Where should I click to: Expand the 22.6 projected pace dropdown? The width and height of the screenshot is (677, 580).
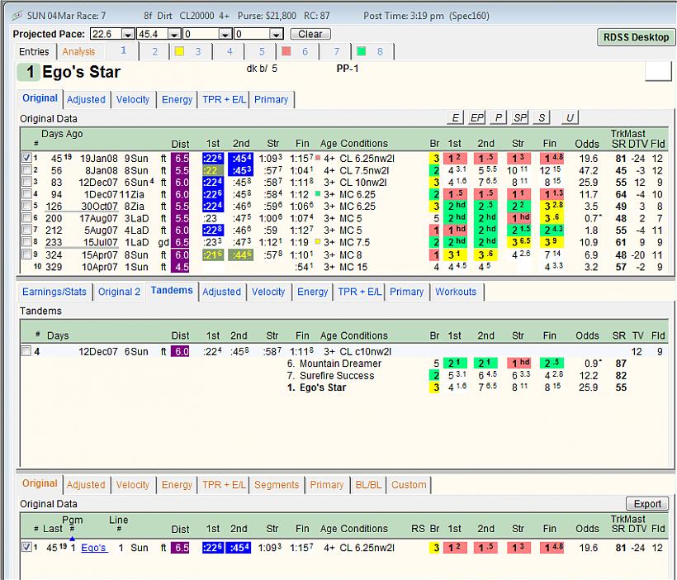click(x=128, y=34)
